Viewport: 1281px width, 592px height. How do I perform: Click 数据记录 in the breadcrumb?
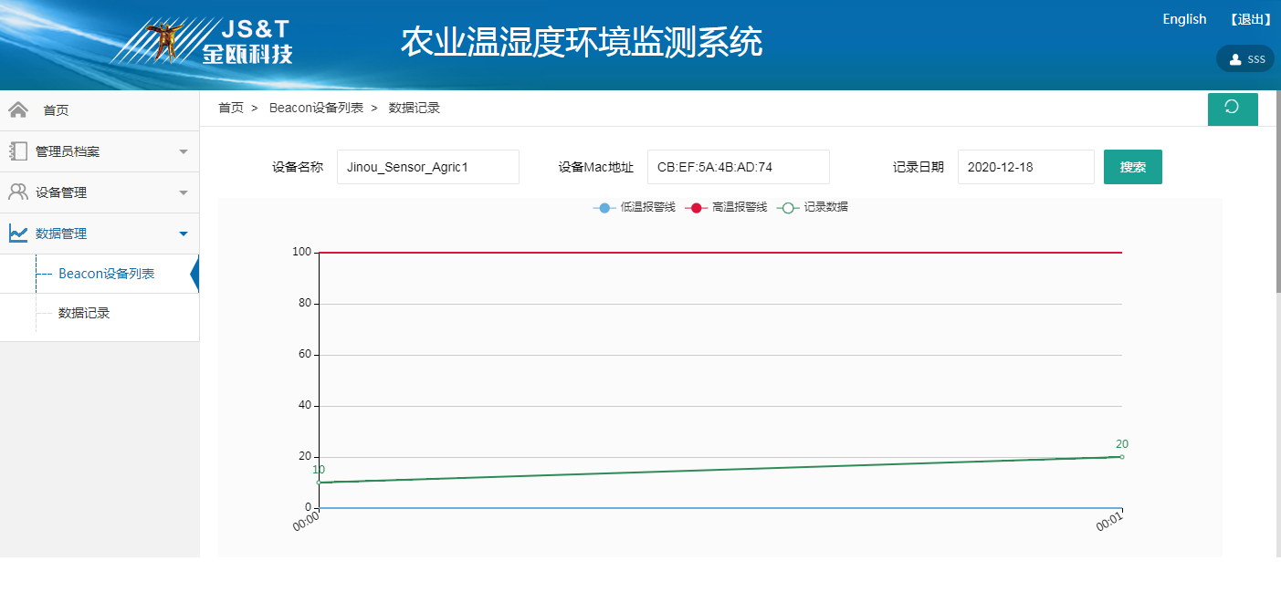415,108
